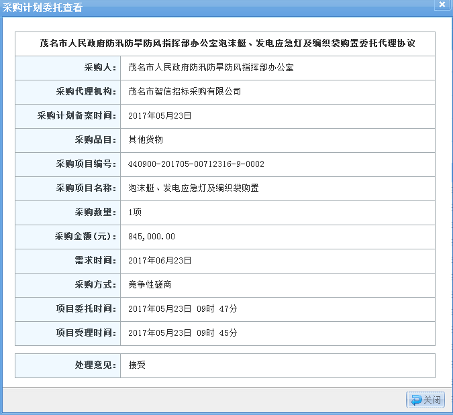
Task: Select project number 440900-201705-00712316-9-0002
Action: (196, 164)
